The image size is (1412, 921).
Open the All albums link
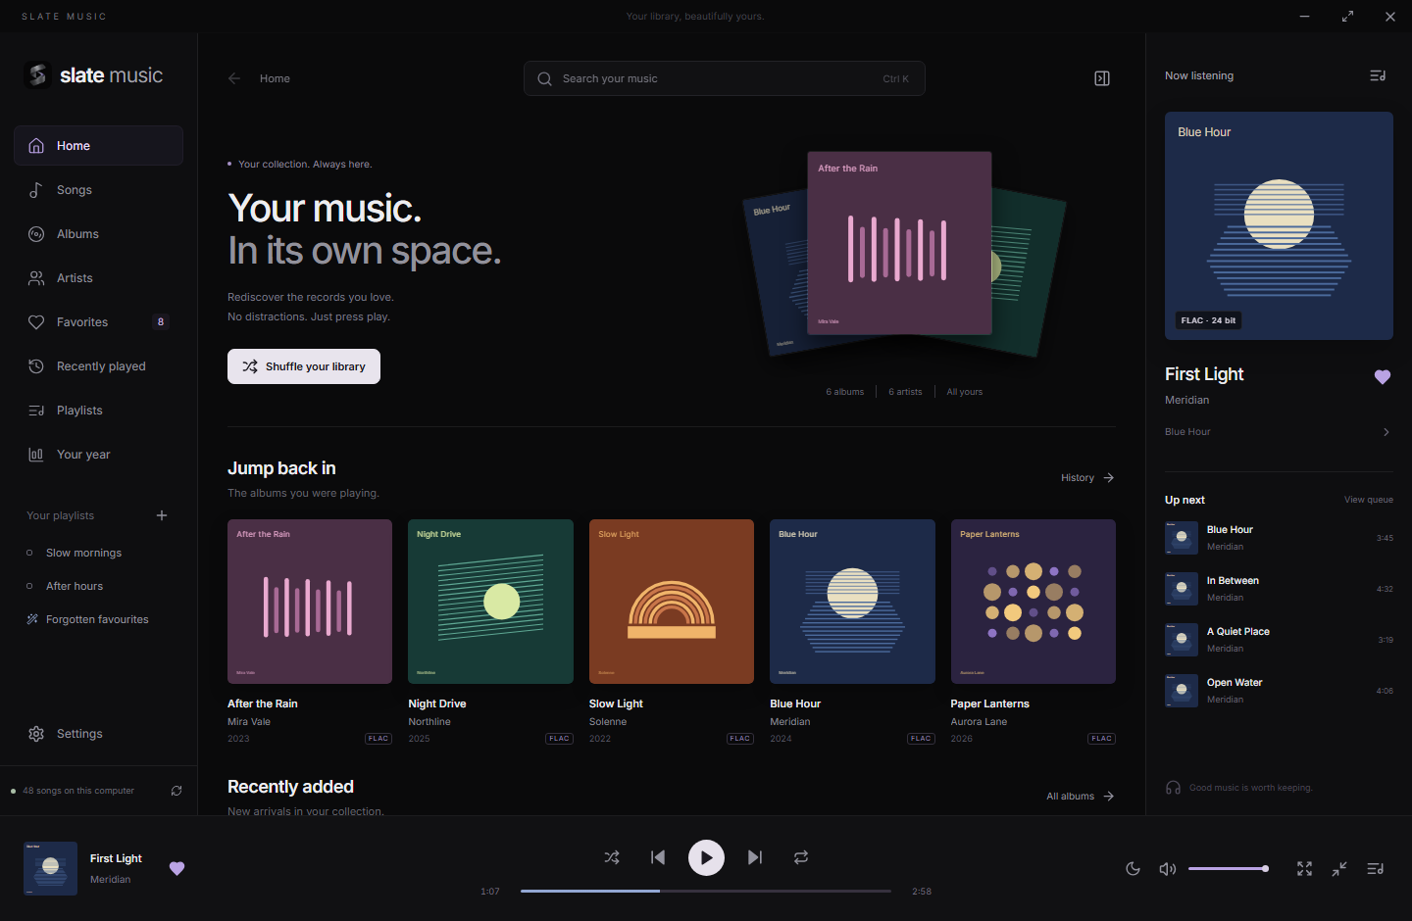[1081, 797]
